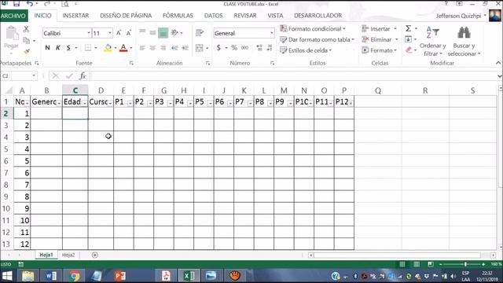The image size is (503, 283).
Task: Click the Name Box showing C2
Action: pos(17,76)
